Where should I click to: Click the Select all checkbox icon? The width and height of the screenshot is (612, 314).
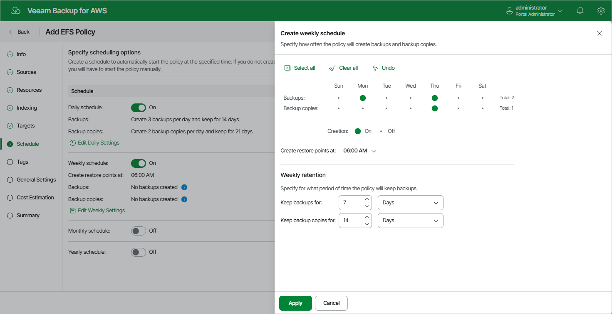pyautogui.click(x=287, y=68)
